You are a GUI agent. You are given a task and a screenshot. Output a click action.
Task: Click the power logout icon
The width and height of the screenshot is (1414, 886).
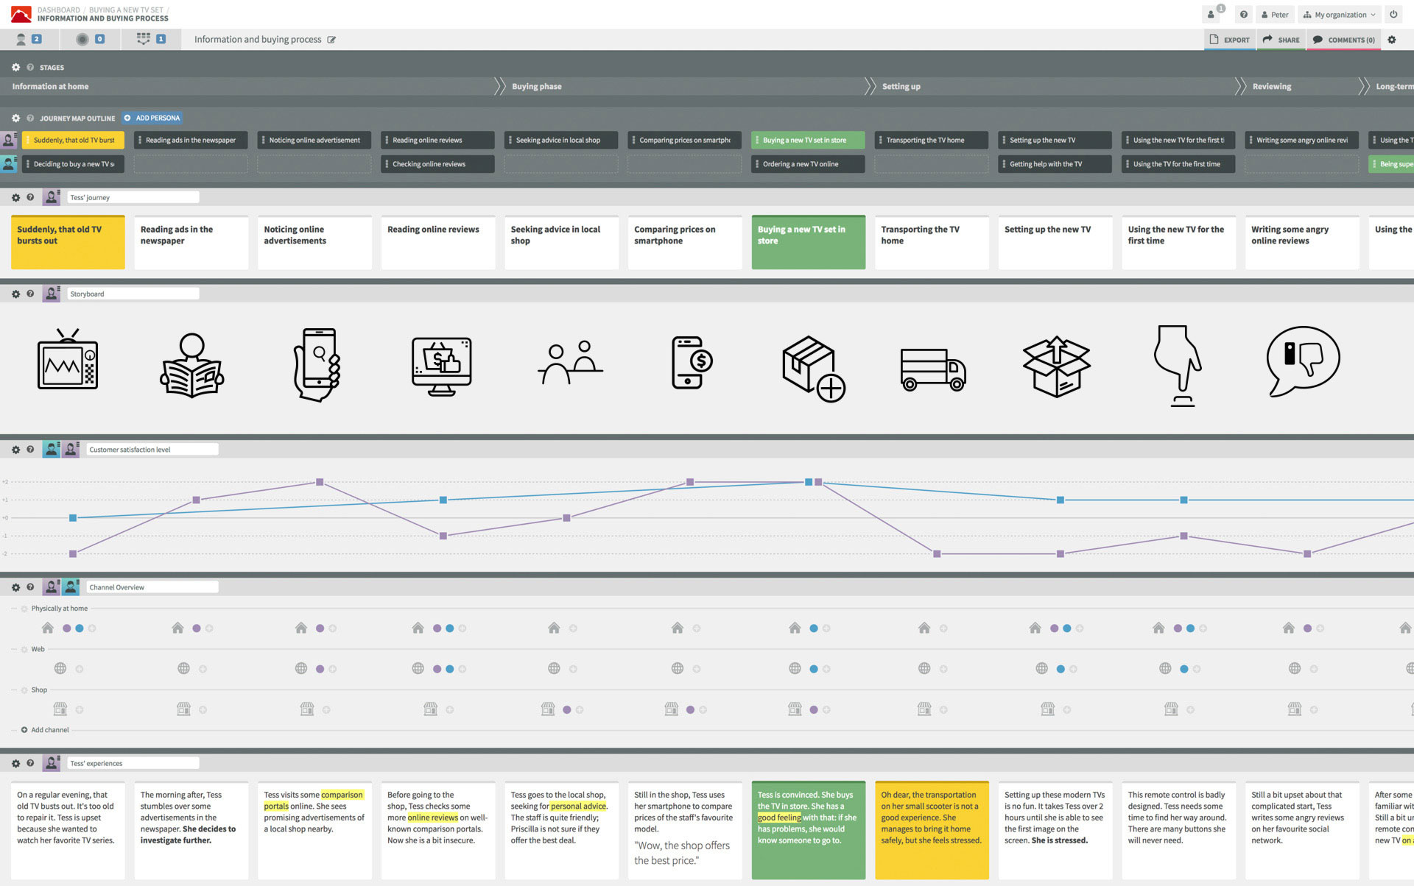coord(1393,14)
